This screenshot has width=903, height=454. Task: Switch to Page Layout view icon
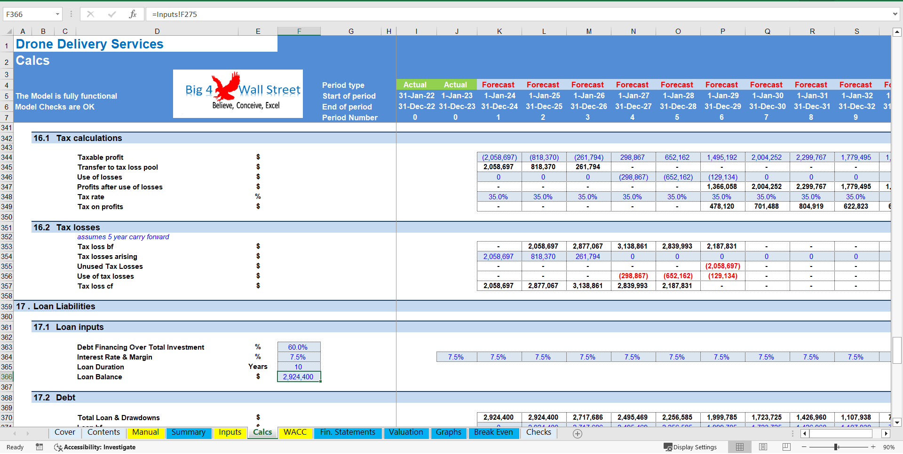tap(763, 447)
